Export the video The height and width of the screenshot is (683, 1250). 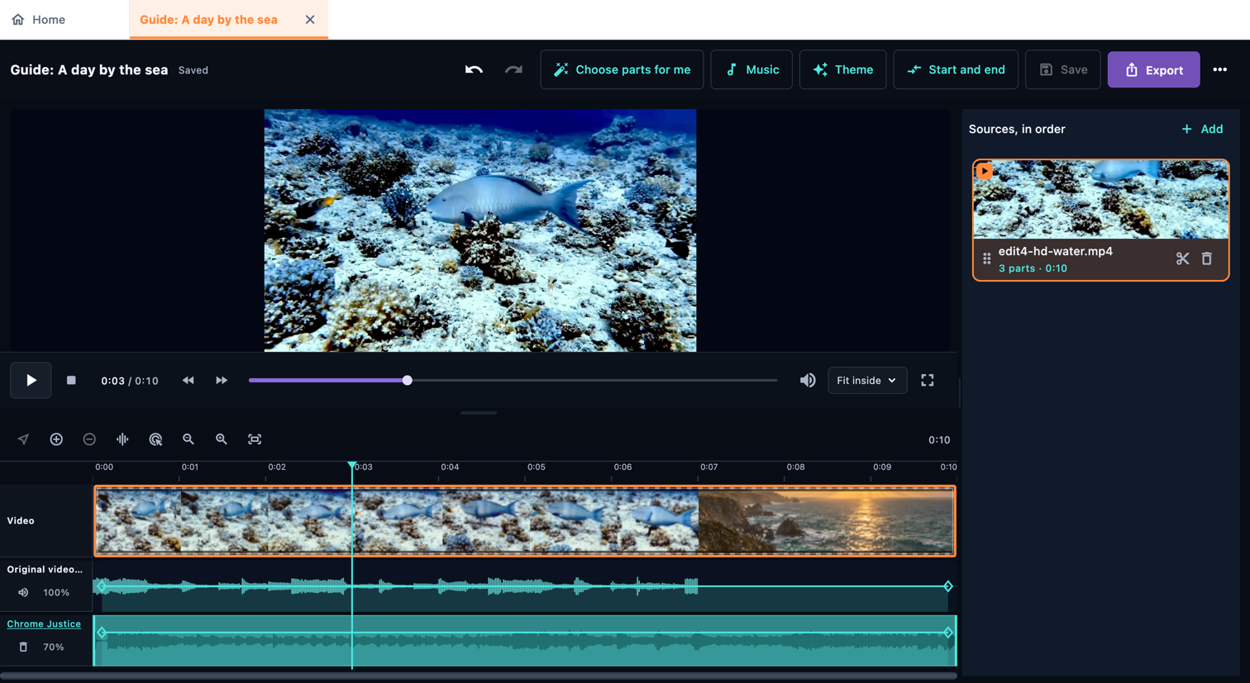1153,69
